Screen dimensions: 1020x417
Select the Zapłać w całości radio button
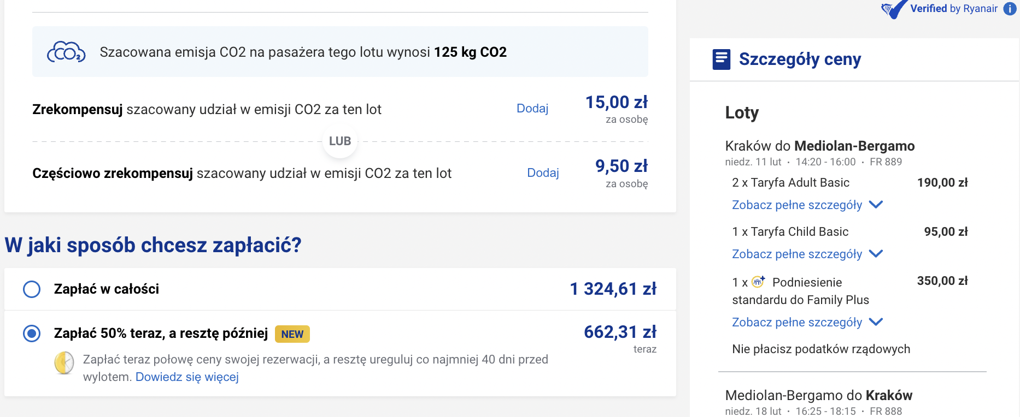click(32, 289)
